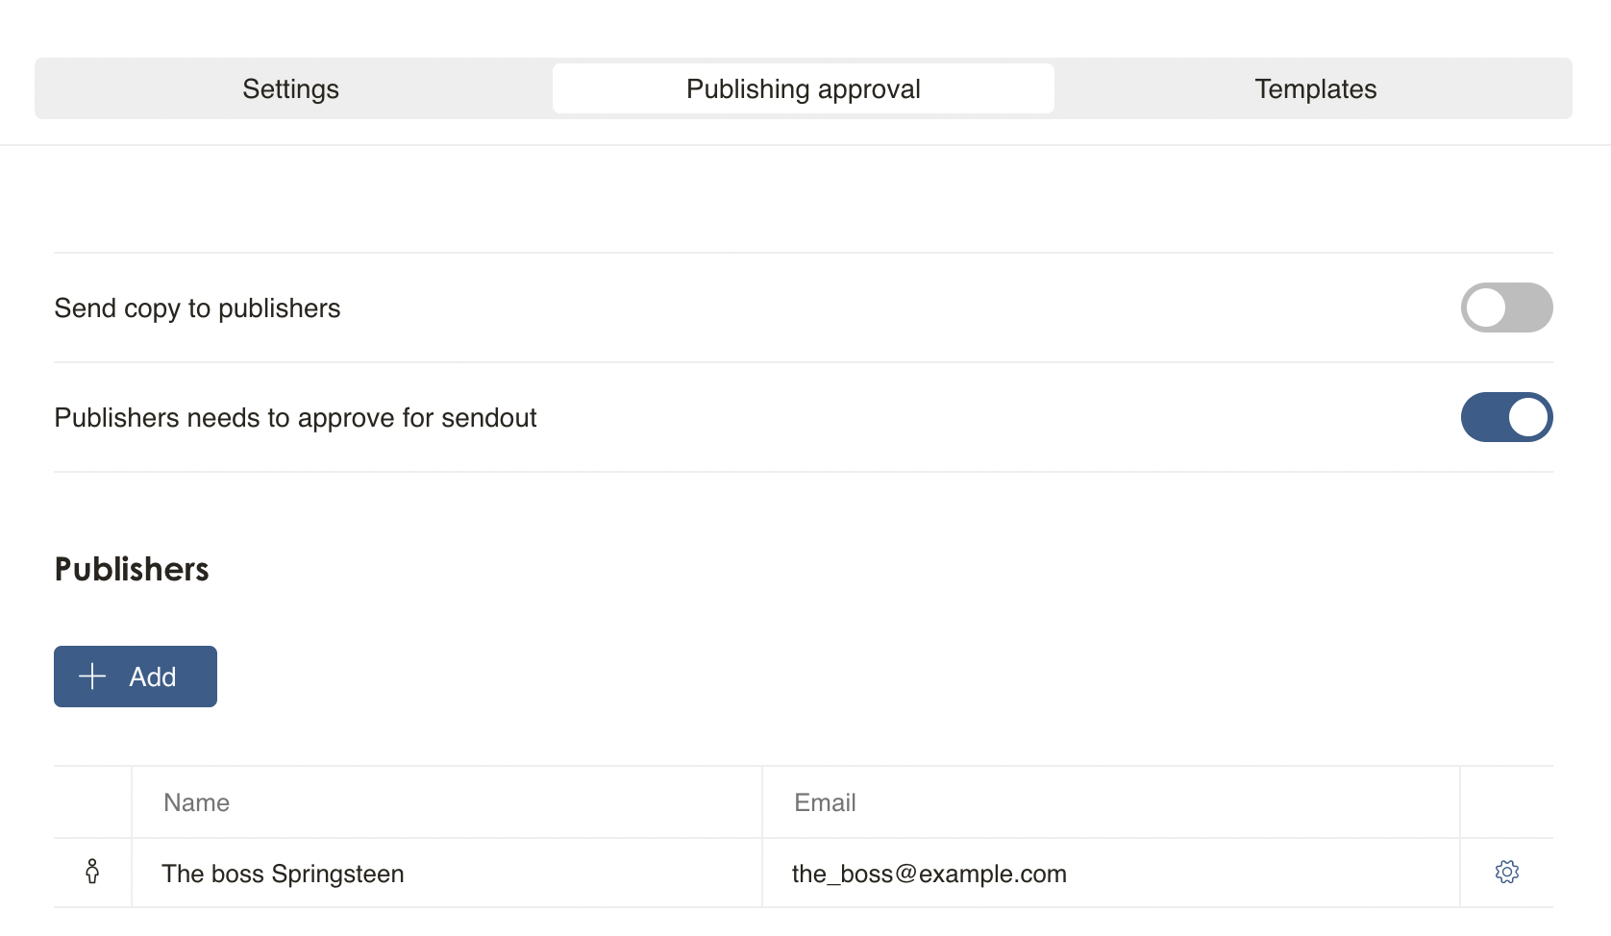Click Publishers needs to approve for sendout text
This screenshot has width=1611, height=936.
[295, 418]
